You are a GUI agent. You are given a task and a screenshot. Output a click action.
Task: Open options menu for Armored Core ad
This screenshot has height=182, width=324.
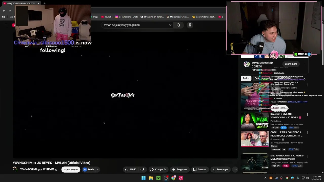click(x=304, y=64)
